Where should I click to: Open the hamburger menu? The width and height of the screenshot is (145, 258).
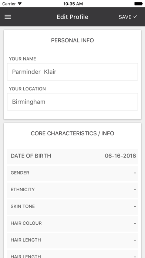[8, 17]
